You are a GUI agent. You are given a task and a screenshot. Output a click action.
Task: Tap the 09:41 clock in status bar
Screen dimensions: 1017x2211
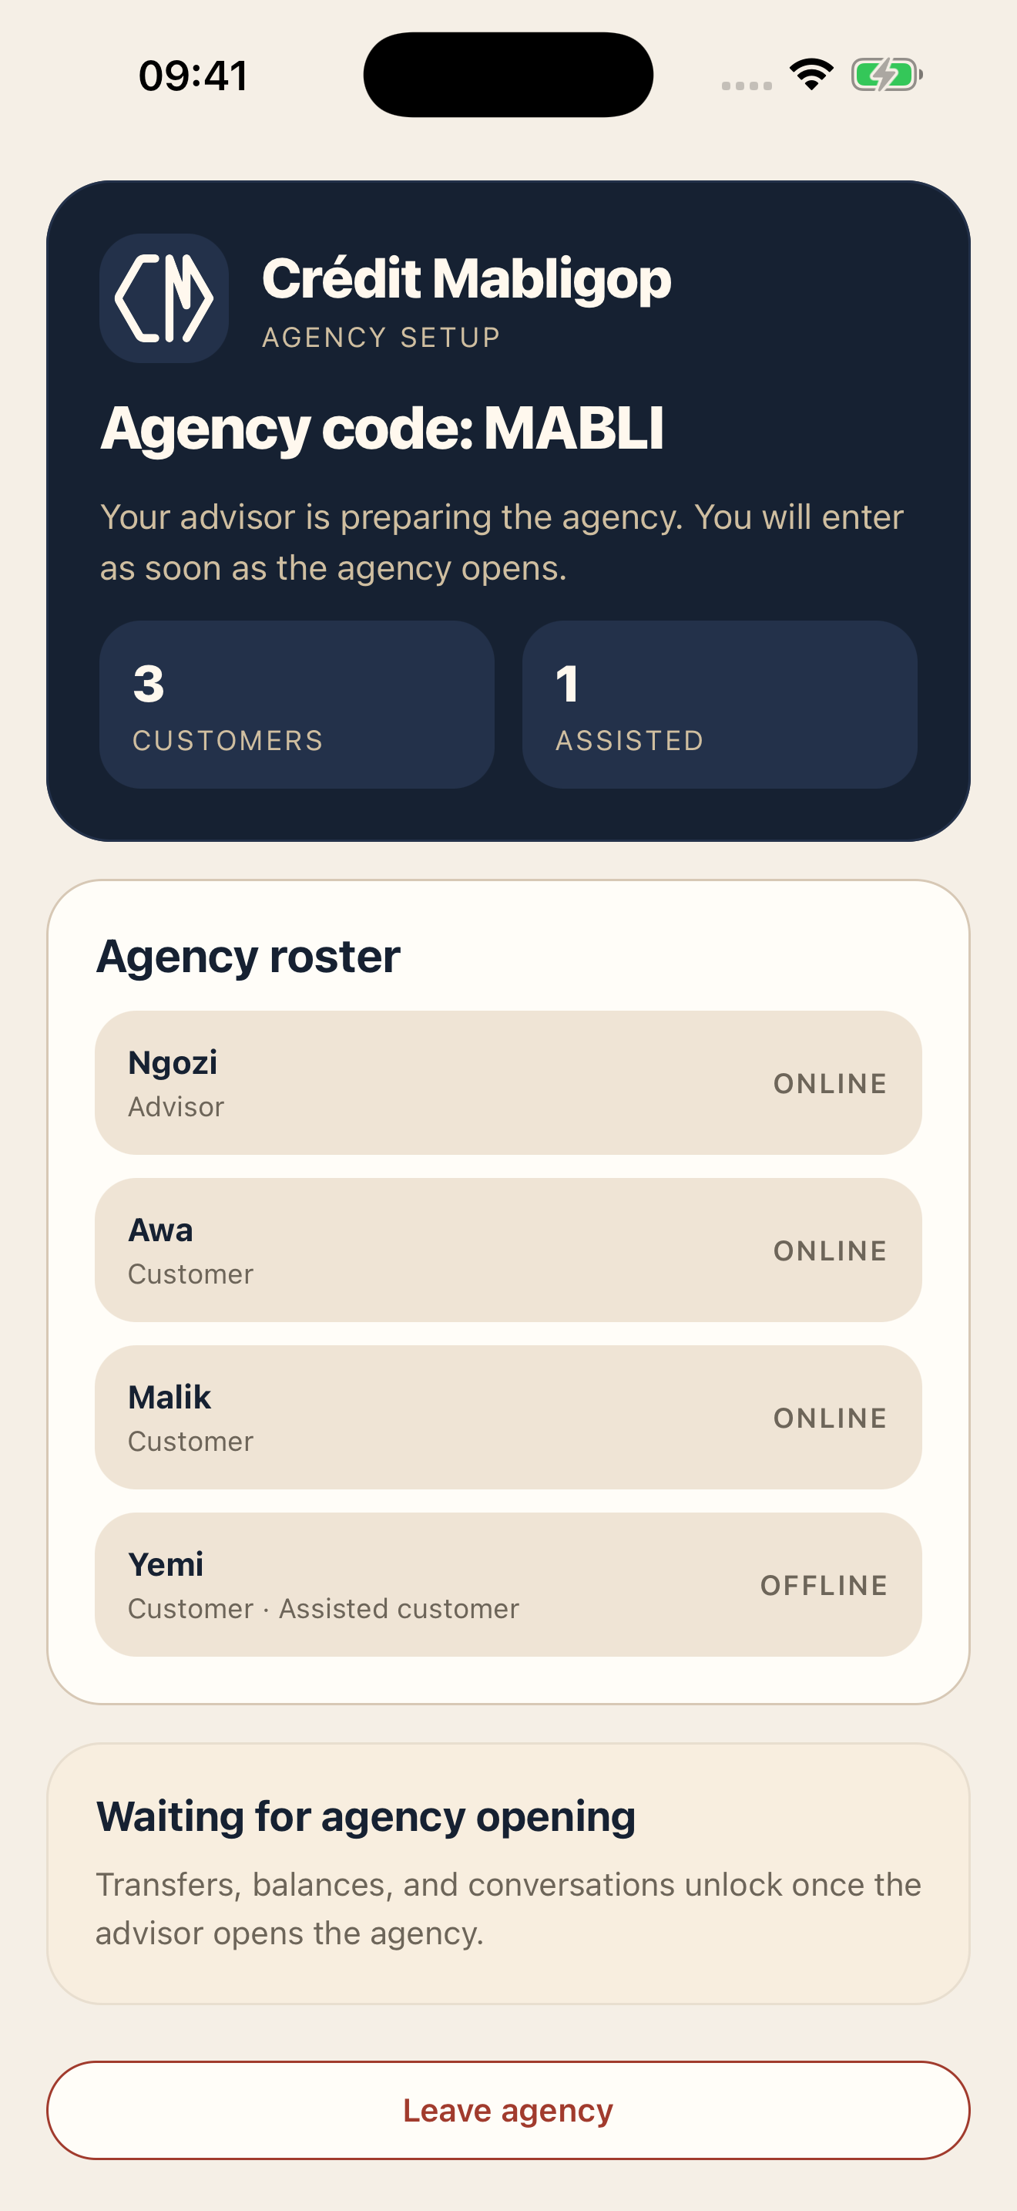pyautogui.click(x=194, y=76)
